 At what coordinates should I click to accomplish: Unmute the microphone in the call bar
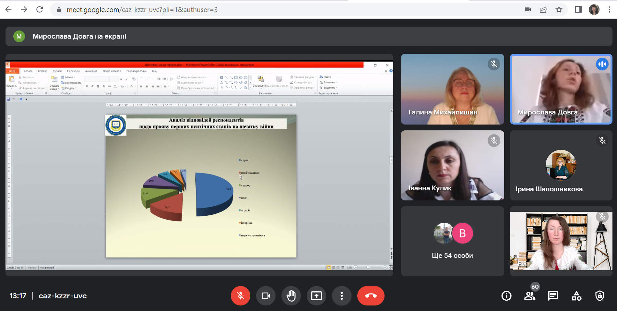pos(240,296)
